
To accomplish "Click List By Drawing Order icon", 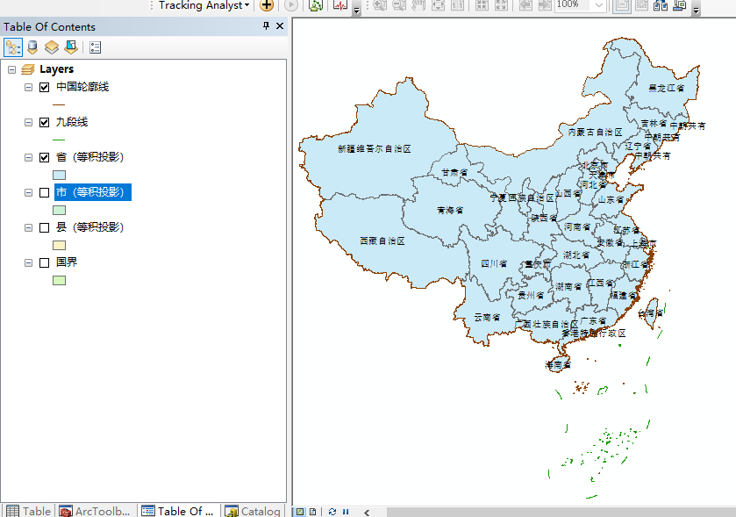I will pyautogui.click(x=12, y=47).
